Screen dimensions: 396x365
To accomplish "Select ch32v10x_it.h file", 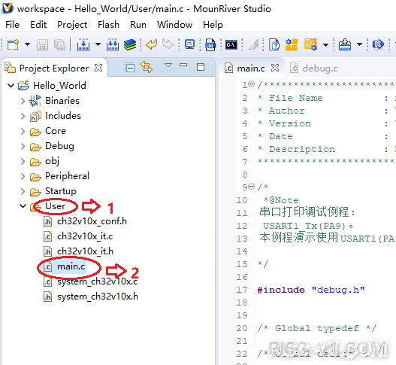I will pyautogui.click(x=85, y=251).
